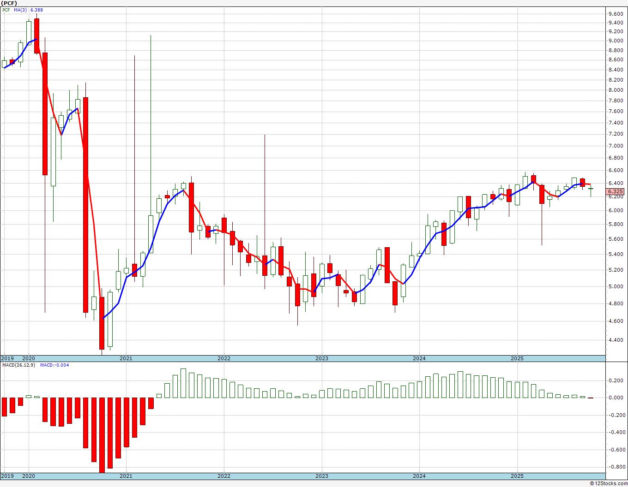Click 2025 on the price chart time axis
628x487 pixels.
[x=517, y=358]
